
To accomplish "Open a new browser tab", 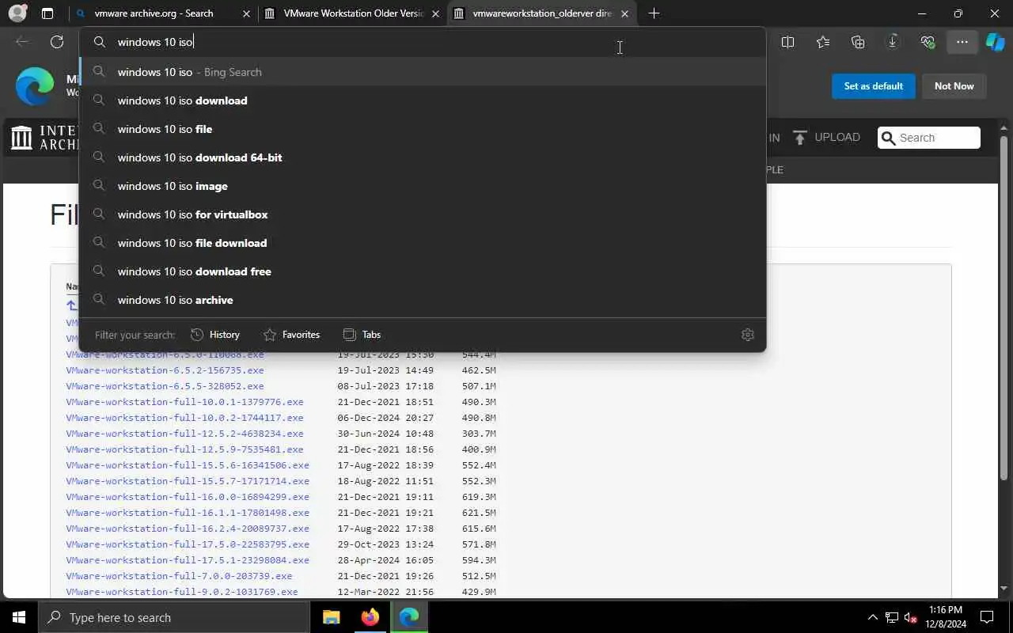I will (654, 13).
